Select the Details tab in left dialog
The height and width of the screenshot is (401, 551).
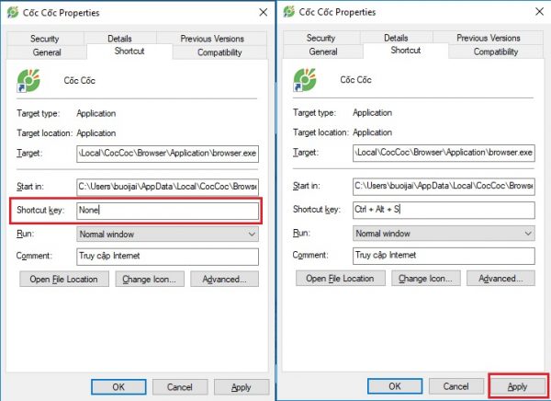[119, 39]
